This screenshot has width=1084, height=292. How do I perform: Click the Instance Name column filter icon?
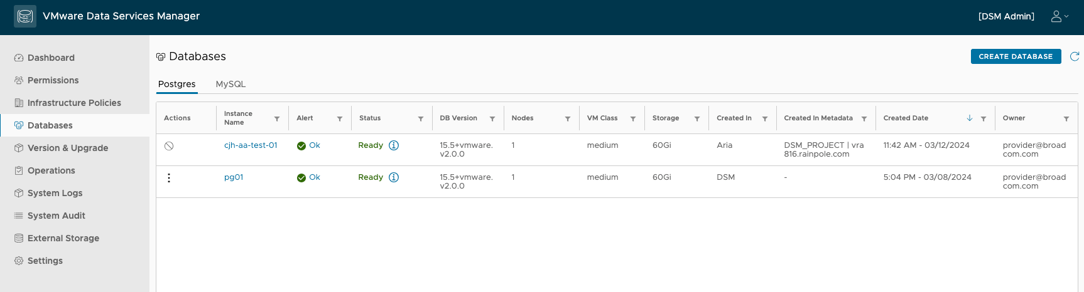pyautogui.click(x=277, y=118)
